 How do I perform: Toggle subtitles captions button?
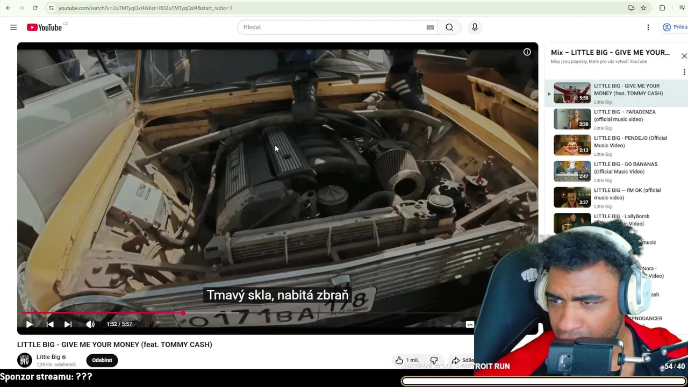pos(469,325)
